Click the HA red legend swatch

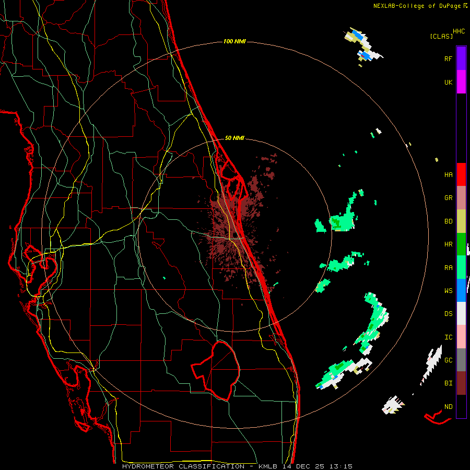coord(461,174)
